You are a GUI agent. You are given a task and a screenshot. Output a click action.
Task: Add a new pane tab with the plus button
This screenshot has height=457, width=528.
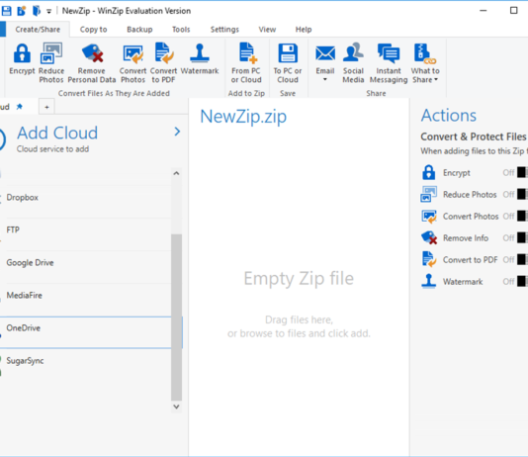46,107
